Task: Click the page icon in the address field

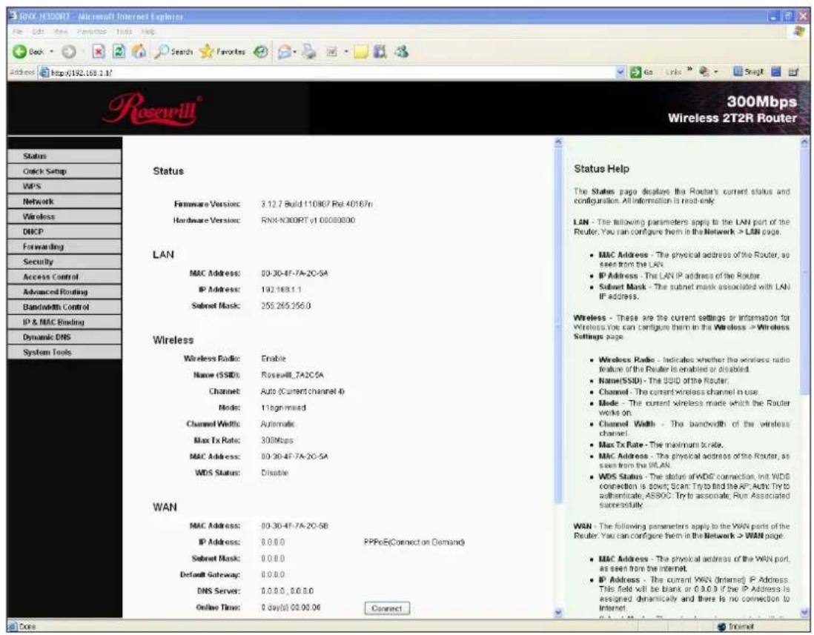Action: click(x=44, y=73)
